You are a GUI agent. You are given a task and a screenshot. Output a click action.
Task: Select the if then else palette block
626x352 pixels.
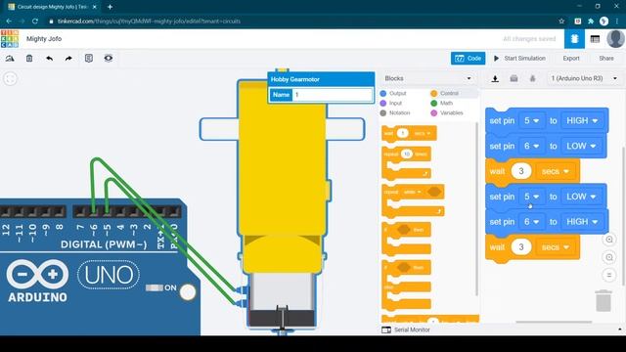point(406,285)
